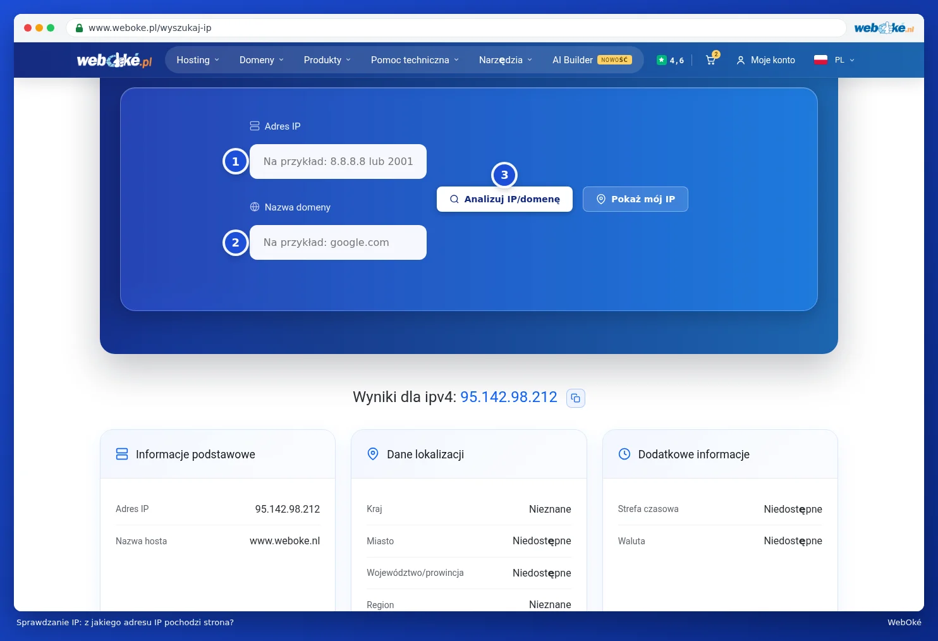Click the green star rating 4,6 badge

point(670,60)
